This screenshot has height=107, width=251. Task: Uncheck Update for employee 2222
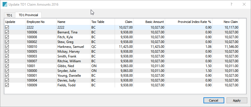[x=7, y=27]
